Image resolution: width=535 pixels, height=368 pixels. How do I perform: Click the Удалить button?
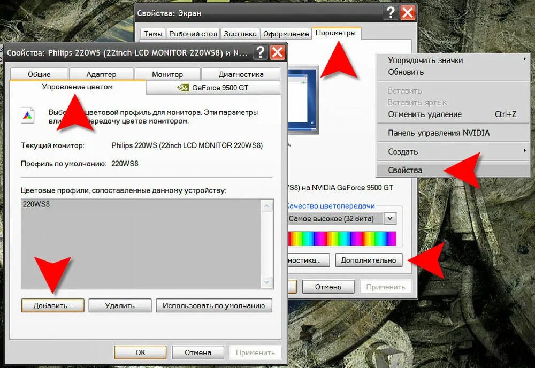(x=120, y=305)
